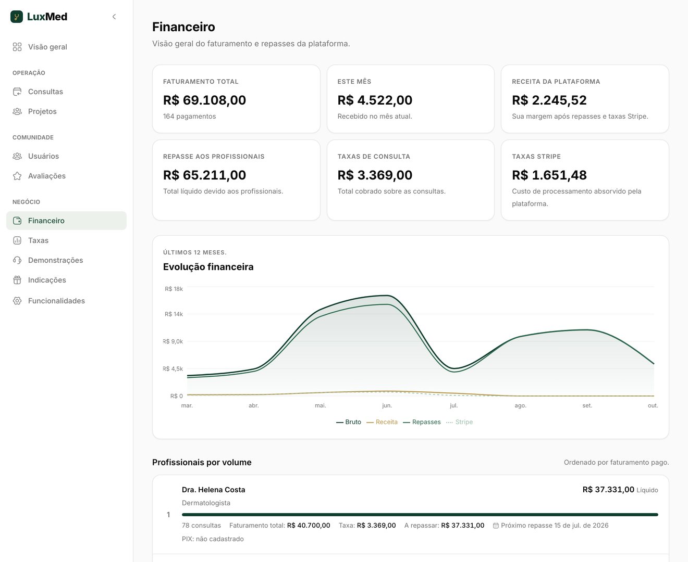Open Taxas page
688x562 pixels.
coord(66,240)
